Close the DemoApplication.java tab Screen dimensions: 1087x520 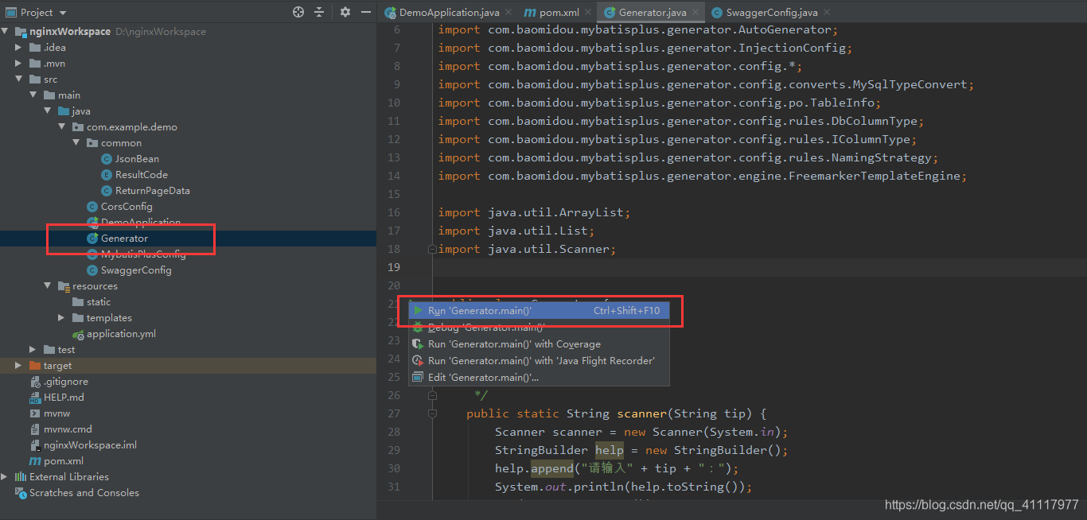(508, 13)
